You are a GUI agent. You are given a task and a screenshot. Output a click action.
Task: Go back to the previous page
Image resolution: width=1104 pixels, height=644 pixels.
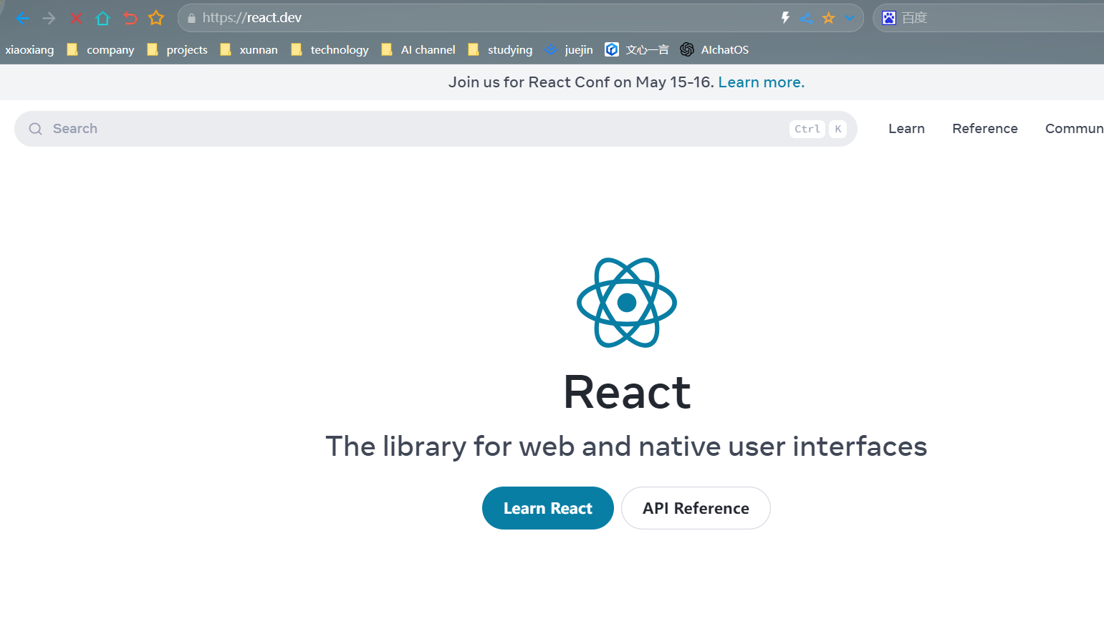click(22, 18)
